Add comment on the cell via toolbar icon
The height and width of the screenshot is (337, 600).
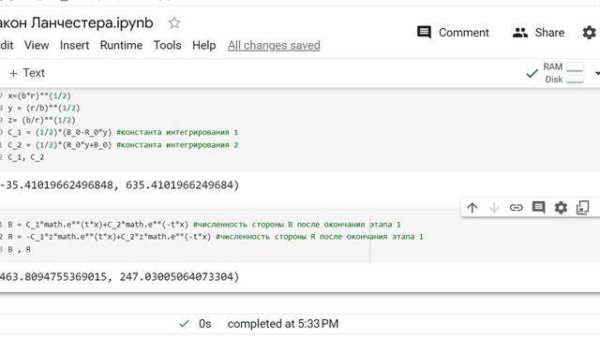[538, 208]
